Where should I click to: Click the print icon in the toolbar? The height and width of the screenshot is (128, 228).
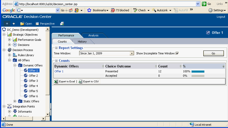pyautogui.click(x=62, y=24)
